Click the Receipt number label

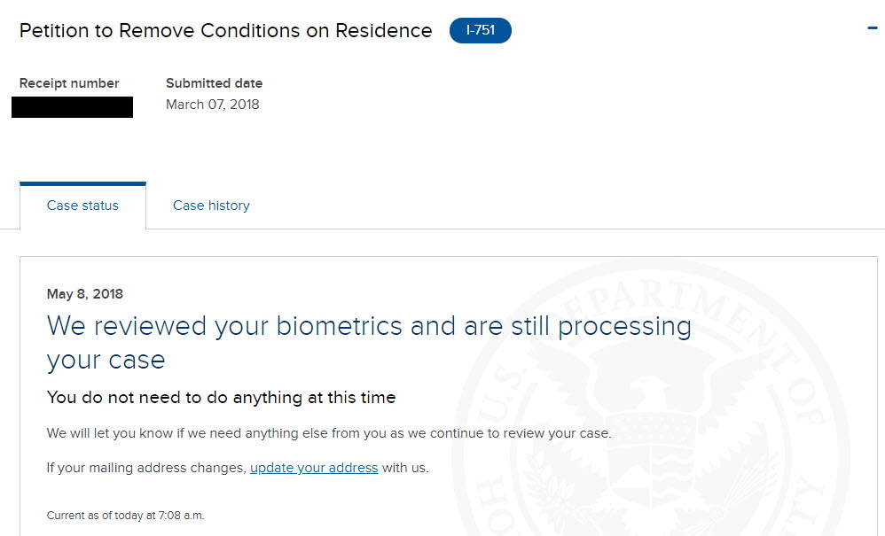(x=69, y=83)
